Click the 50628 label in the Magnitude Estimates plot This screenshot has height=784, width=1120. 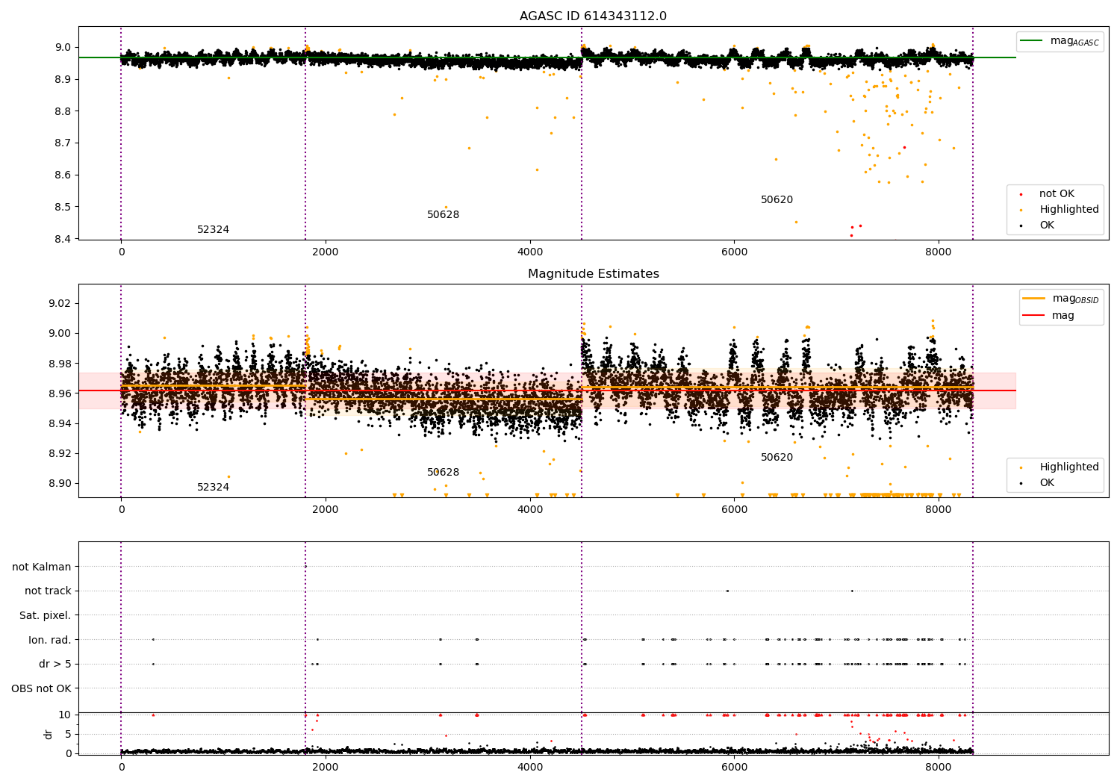click(x=443, y=473)
